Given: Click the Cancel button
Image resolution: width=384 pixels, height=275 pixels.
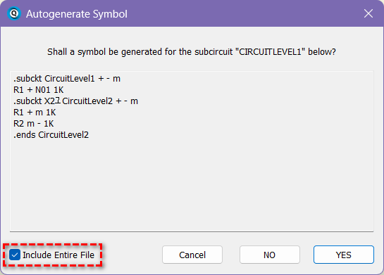Looking at the screenshot, I should [x=192, y=255].
